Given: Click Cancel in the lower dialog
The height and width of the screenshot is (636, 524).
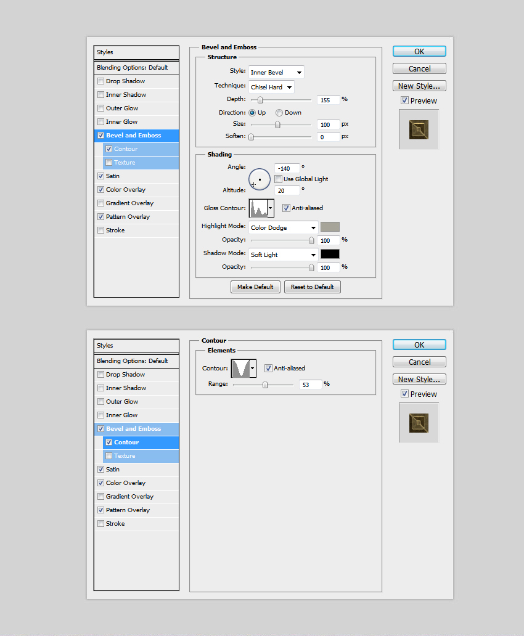Looking at the screenshot, I should [x=419, y=362].
